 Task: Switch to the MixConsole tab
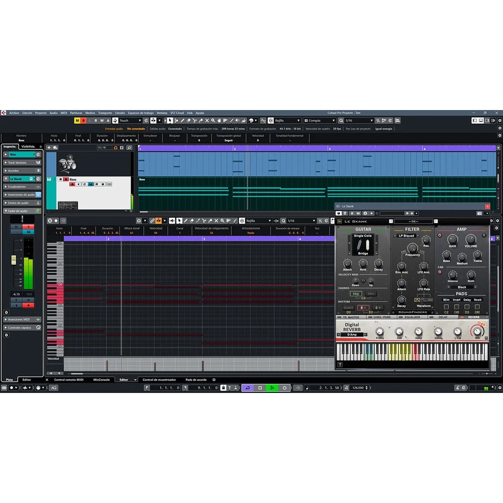click(101, 380)
